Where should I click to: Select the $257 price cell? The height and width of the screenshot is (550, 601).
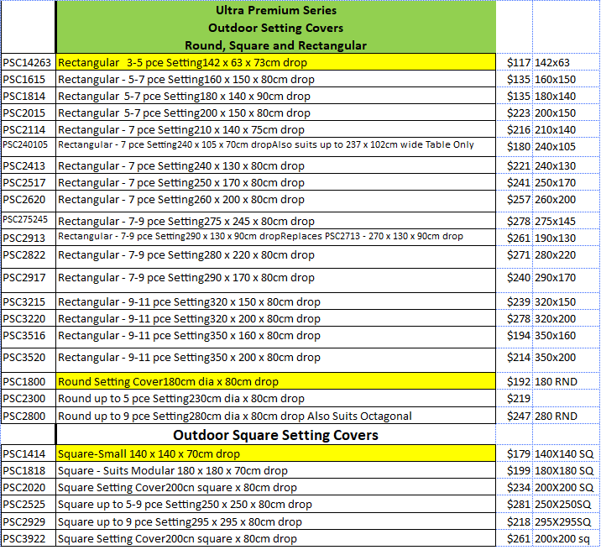[515, 200]
